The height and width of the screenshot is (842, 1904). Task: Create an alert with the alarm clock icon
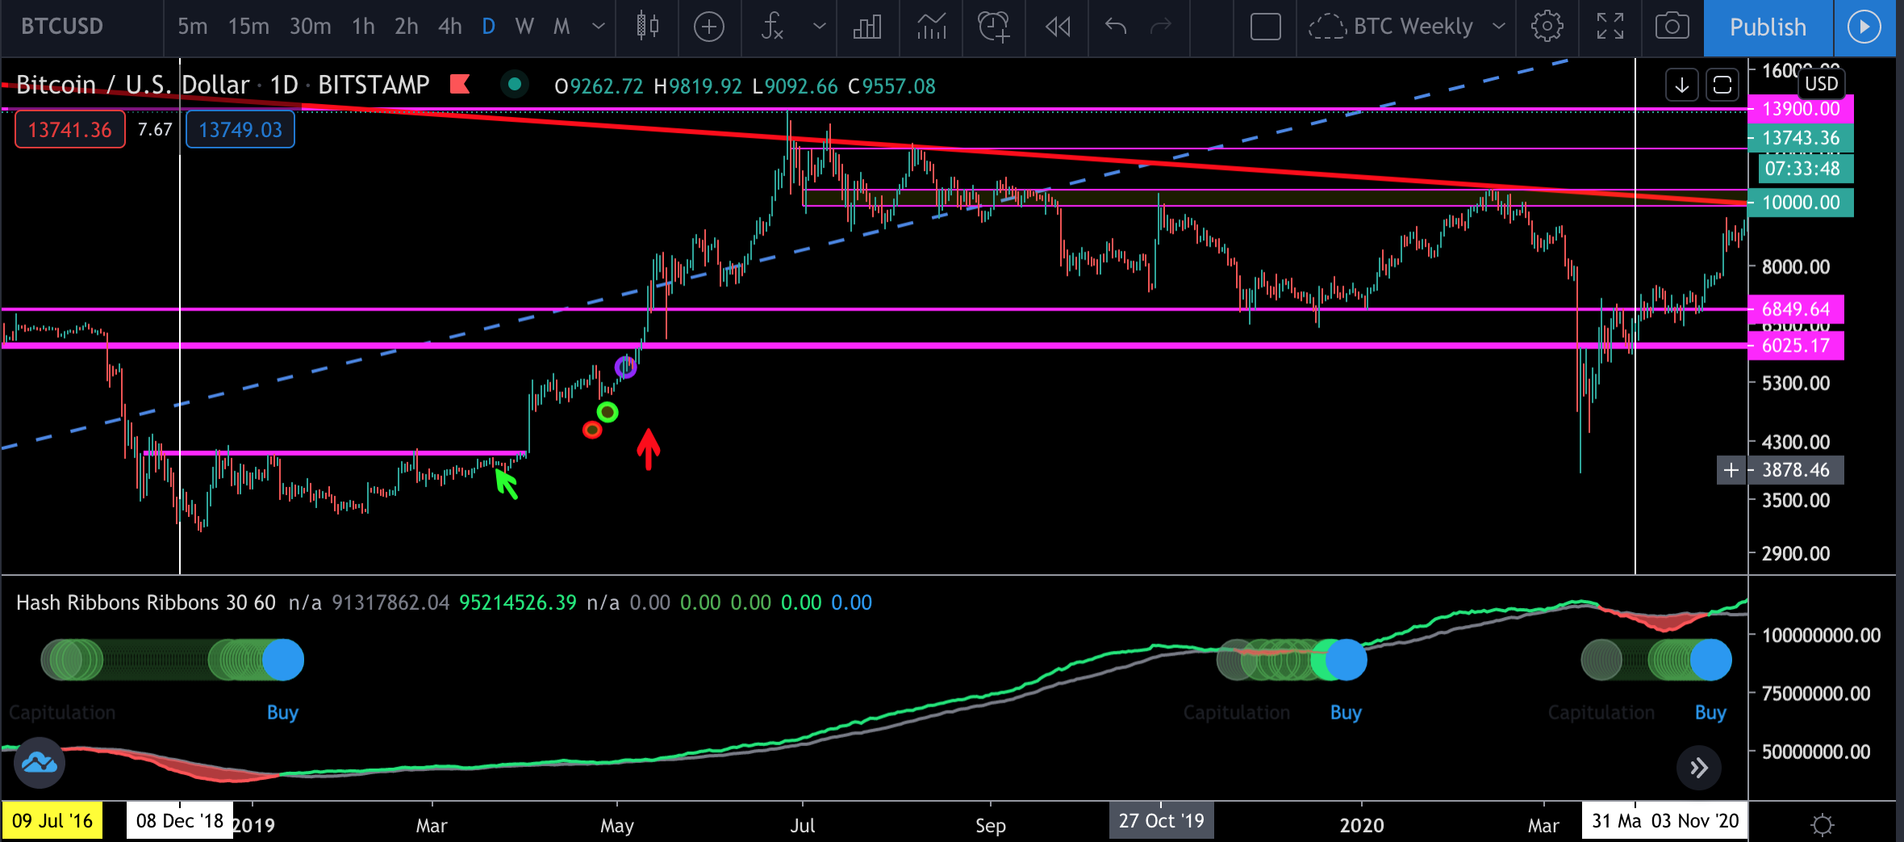[x=994, y=27]
